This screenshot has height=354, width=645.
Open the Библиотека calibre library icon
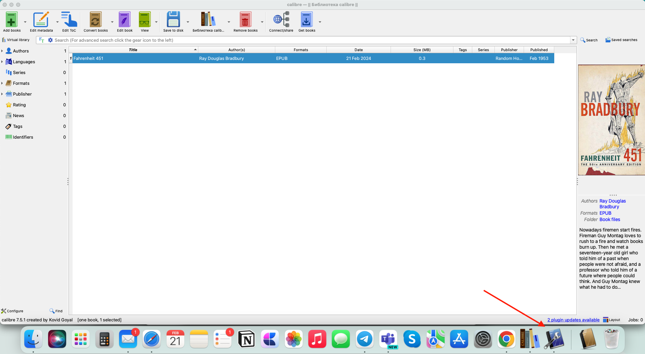(x=208, y=22)
